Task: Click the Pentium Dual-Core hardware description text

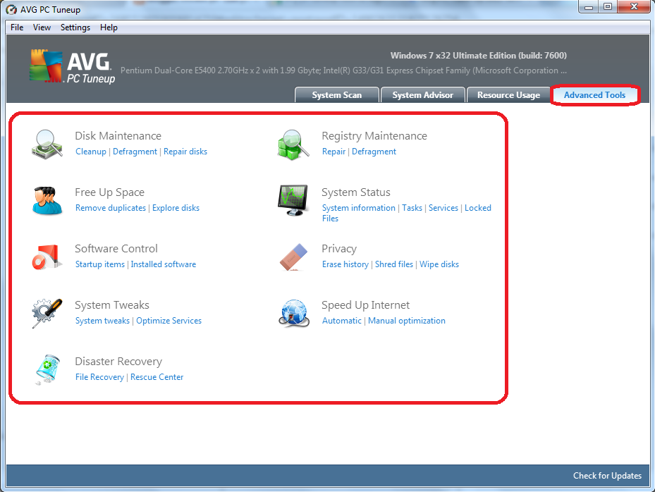Action: (343, 70)
